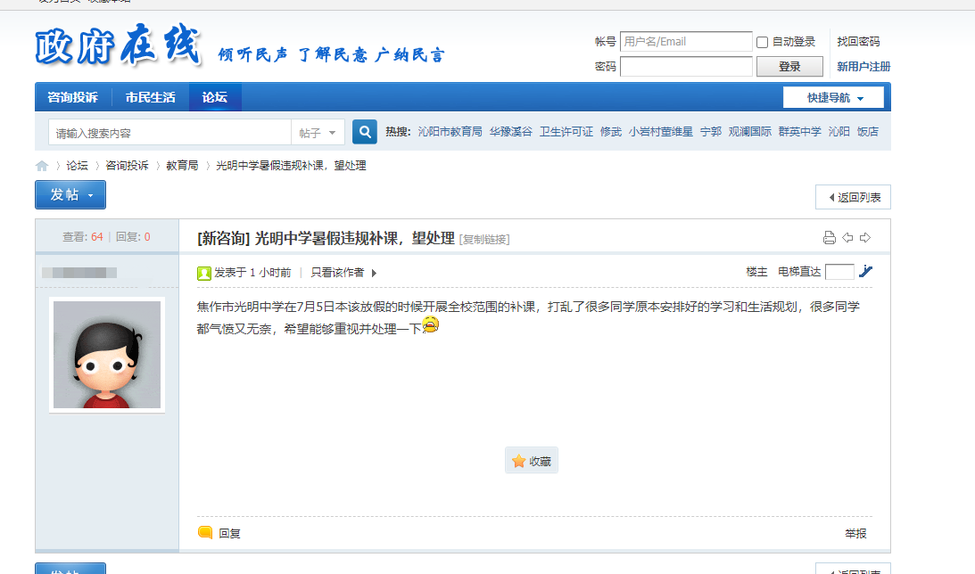Click the home icon in breadcrumb
The height and width of the screenshot is (574, 975).
tap(42, 166)
